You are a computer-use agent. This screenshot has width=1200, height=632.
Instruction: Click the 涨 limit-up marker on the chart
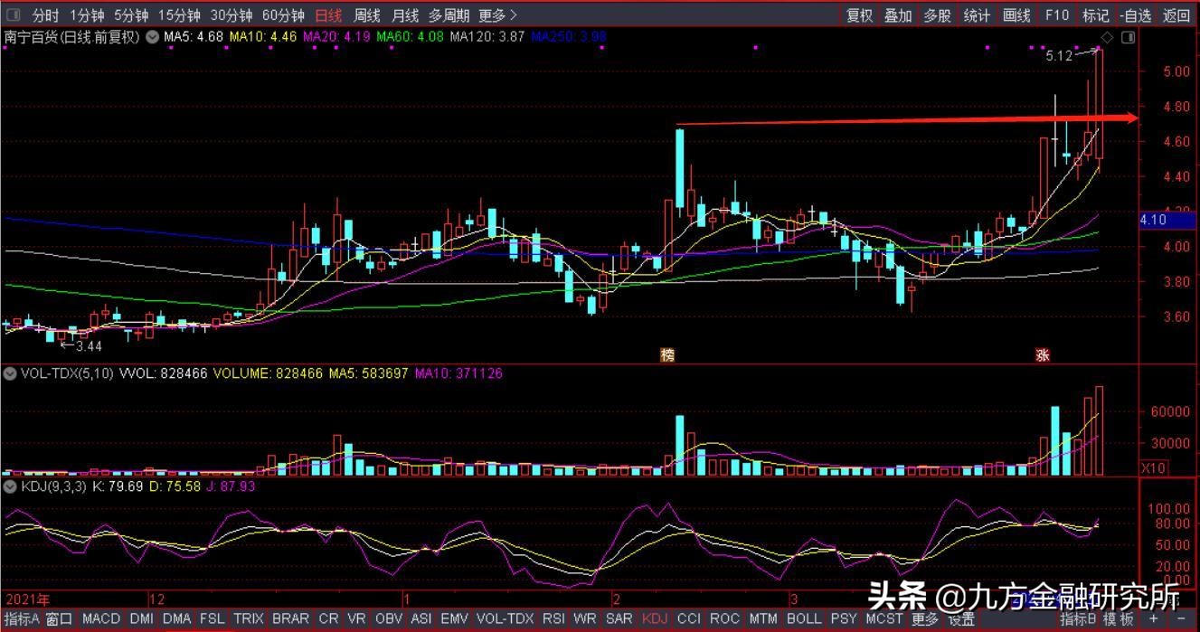click(1042, 355)
